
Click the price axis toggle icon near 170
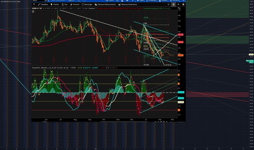(x=179, y=8)
